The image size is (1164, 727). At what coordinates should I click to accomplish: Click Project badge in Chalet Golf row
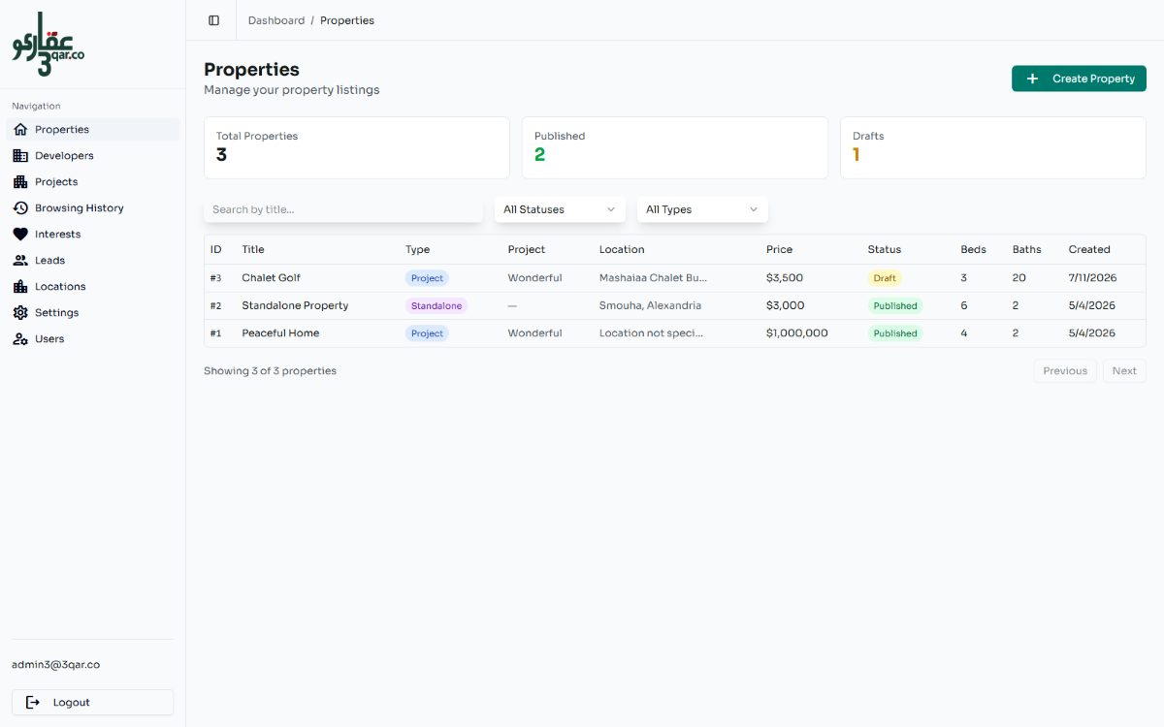pos(427,278)
